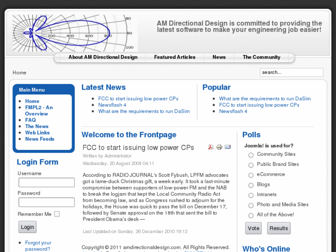
Task: Click the Latest News heading
Action: pyautogui.click(x=104, y=87)
